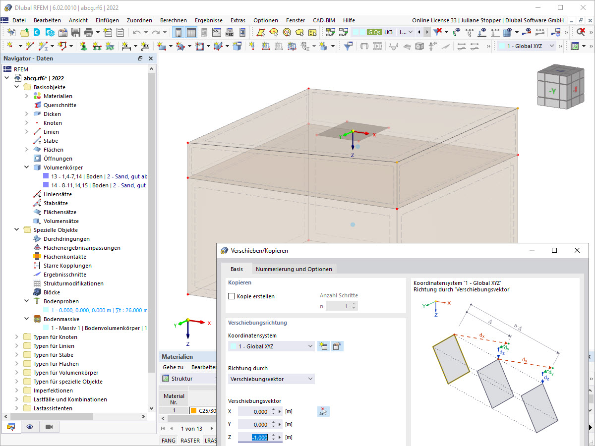
Task: Toggle FANG snap in status bar
Action: click(x=169, y=441)
